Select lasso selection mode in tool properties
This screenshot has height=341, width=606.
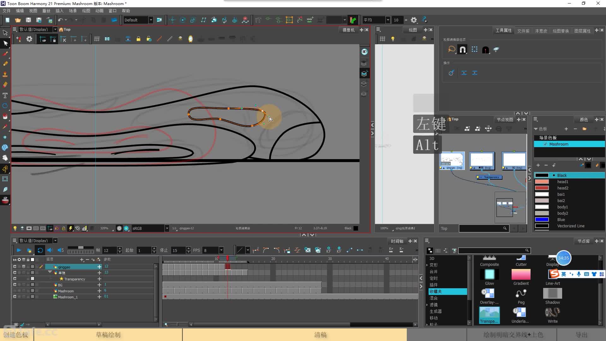(452, 50)
